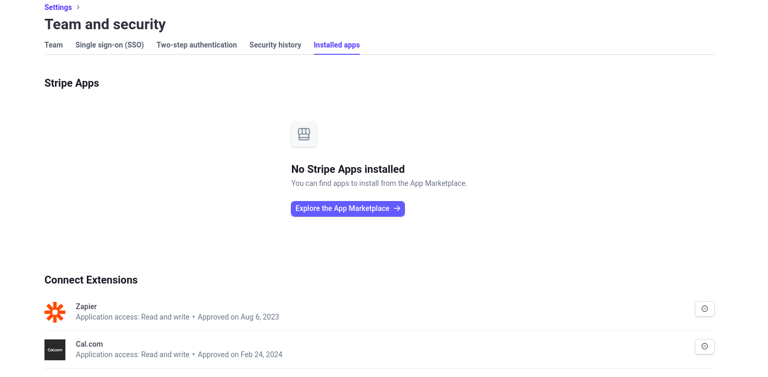Click Explore the App Marketplace button
Screen dimensions: 768x377
(348, 209)
